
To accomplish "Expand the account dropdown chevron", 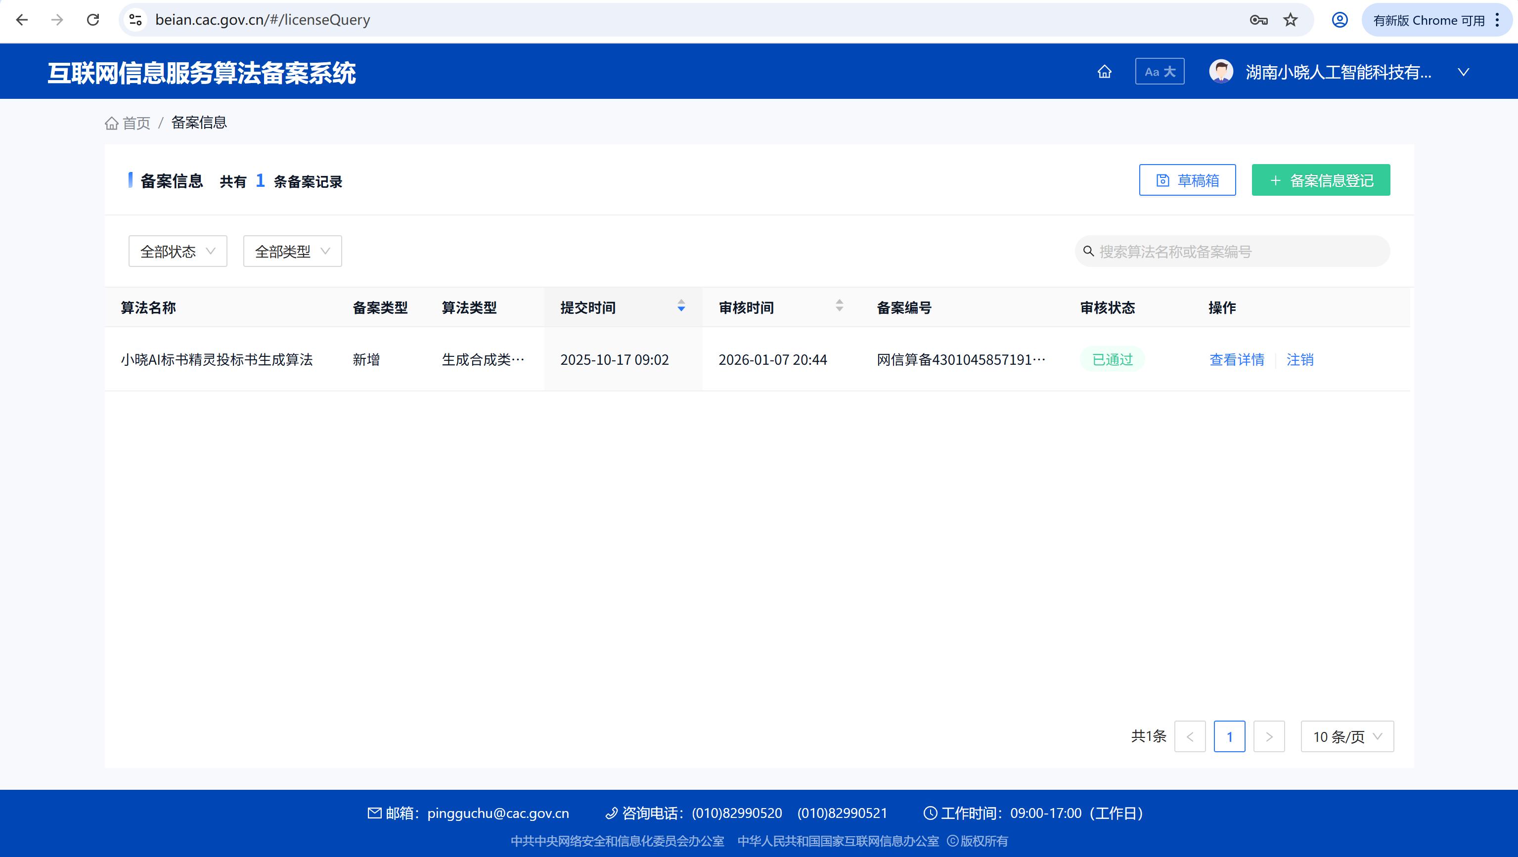I will coord(1463,73).
